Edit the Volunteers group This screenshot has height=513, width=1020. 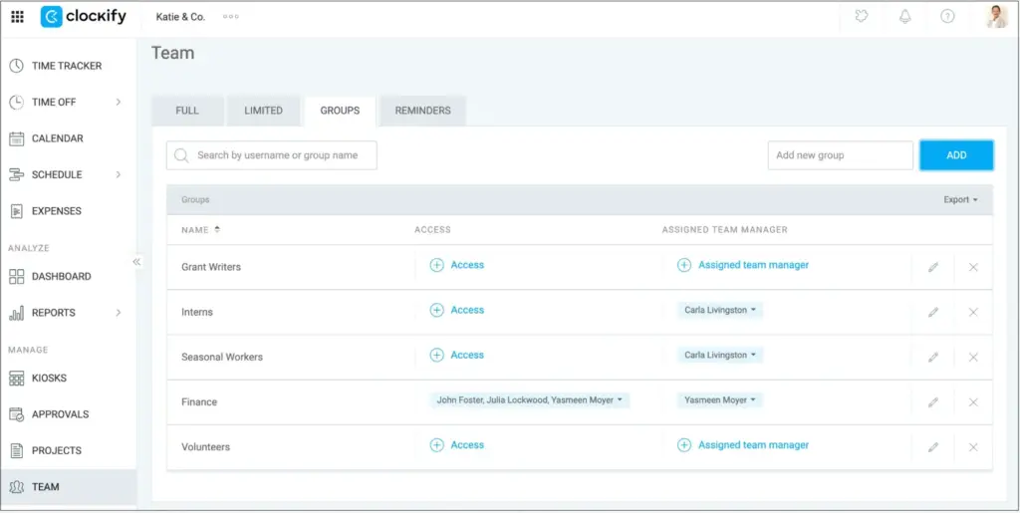933,447
